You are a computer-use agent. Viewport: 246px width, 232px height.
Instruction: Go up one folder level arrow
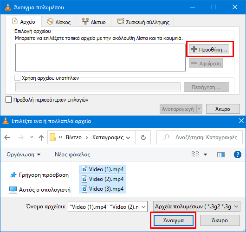(x=41, y=137)
